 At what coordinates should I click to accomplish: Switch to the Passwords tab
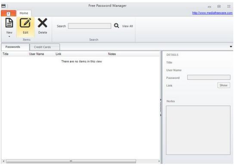(x=15, y=47)
